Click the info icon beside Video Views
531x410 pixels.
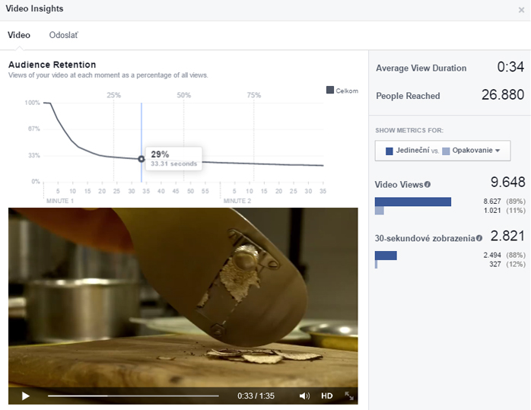click(428, 184)
